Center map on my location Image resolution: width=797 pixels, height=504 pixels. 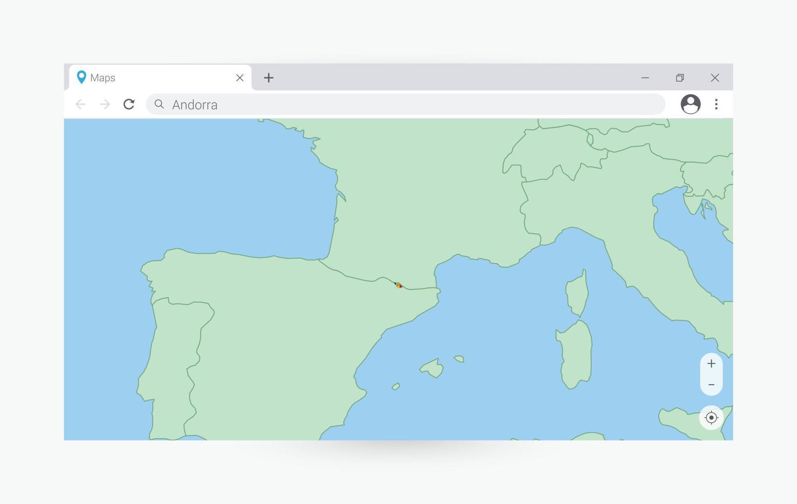(711, 418)
